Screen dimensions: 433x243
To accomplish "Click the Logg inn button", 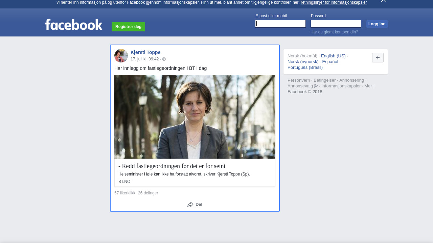I will pos(377,24).
